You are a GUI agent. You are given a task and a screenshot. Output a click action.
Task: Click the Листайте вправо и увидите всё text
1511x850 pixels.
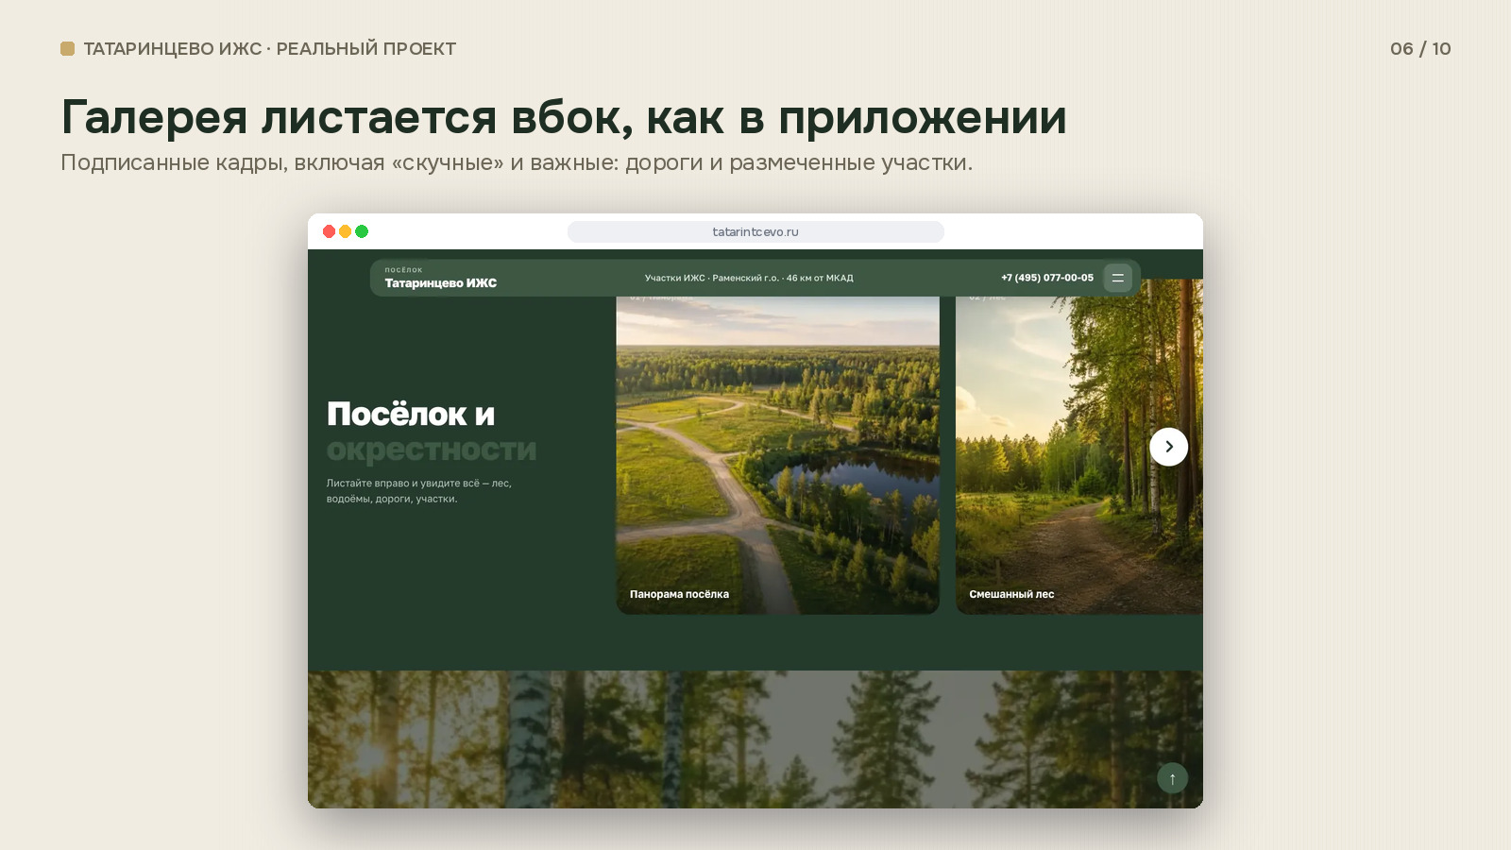click(419, 491)
